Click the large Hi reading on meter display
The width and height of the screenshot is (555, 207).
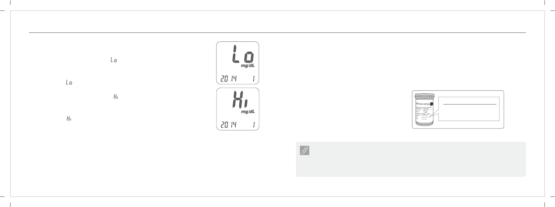242,100
